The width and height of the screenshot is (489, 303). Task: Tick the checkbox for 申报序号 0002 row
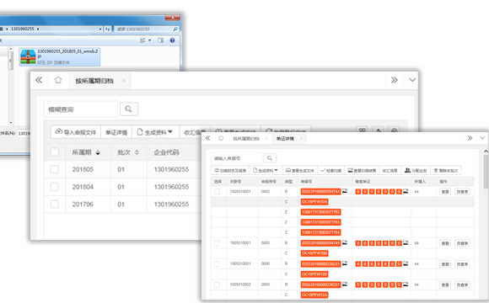click(x=217, y=192)
